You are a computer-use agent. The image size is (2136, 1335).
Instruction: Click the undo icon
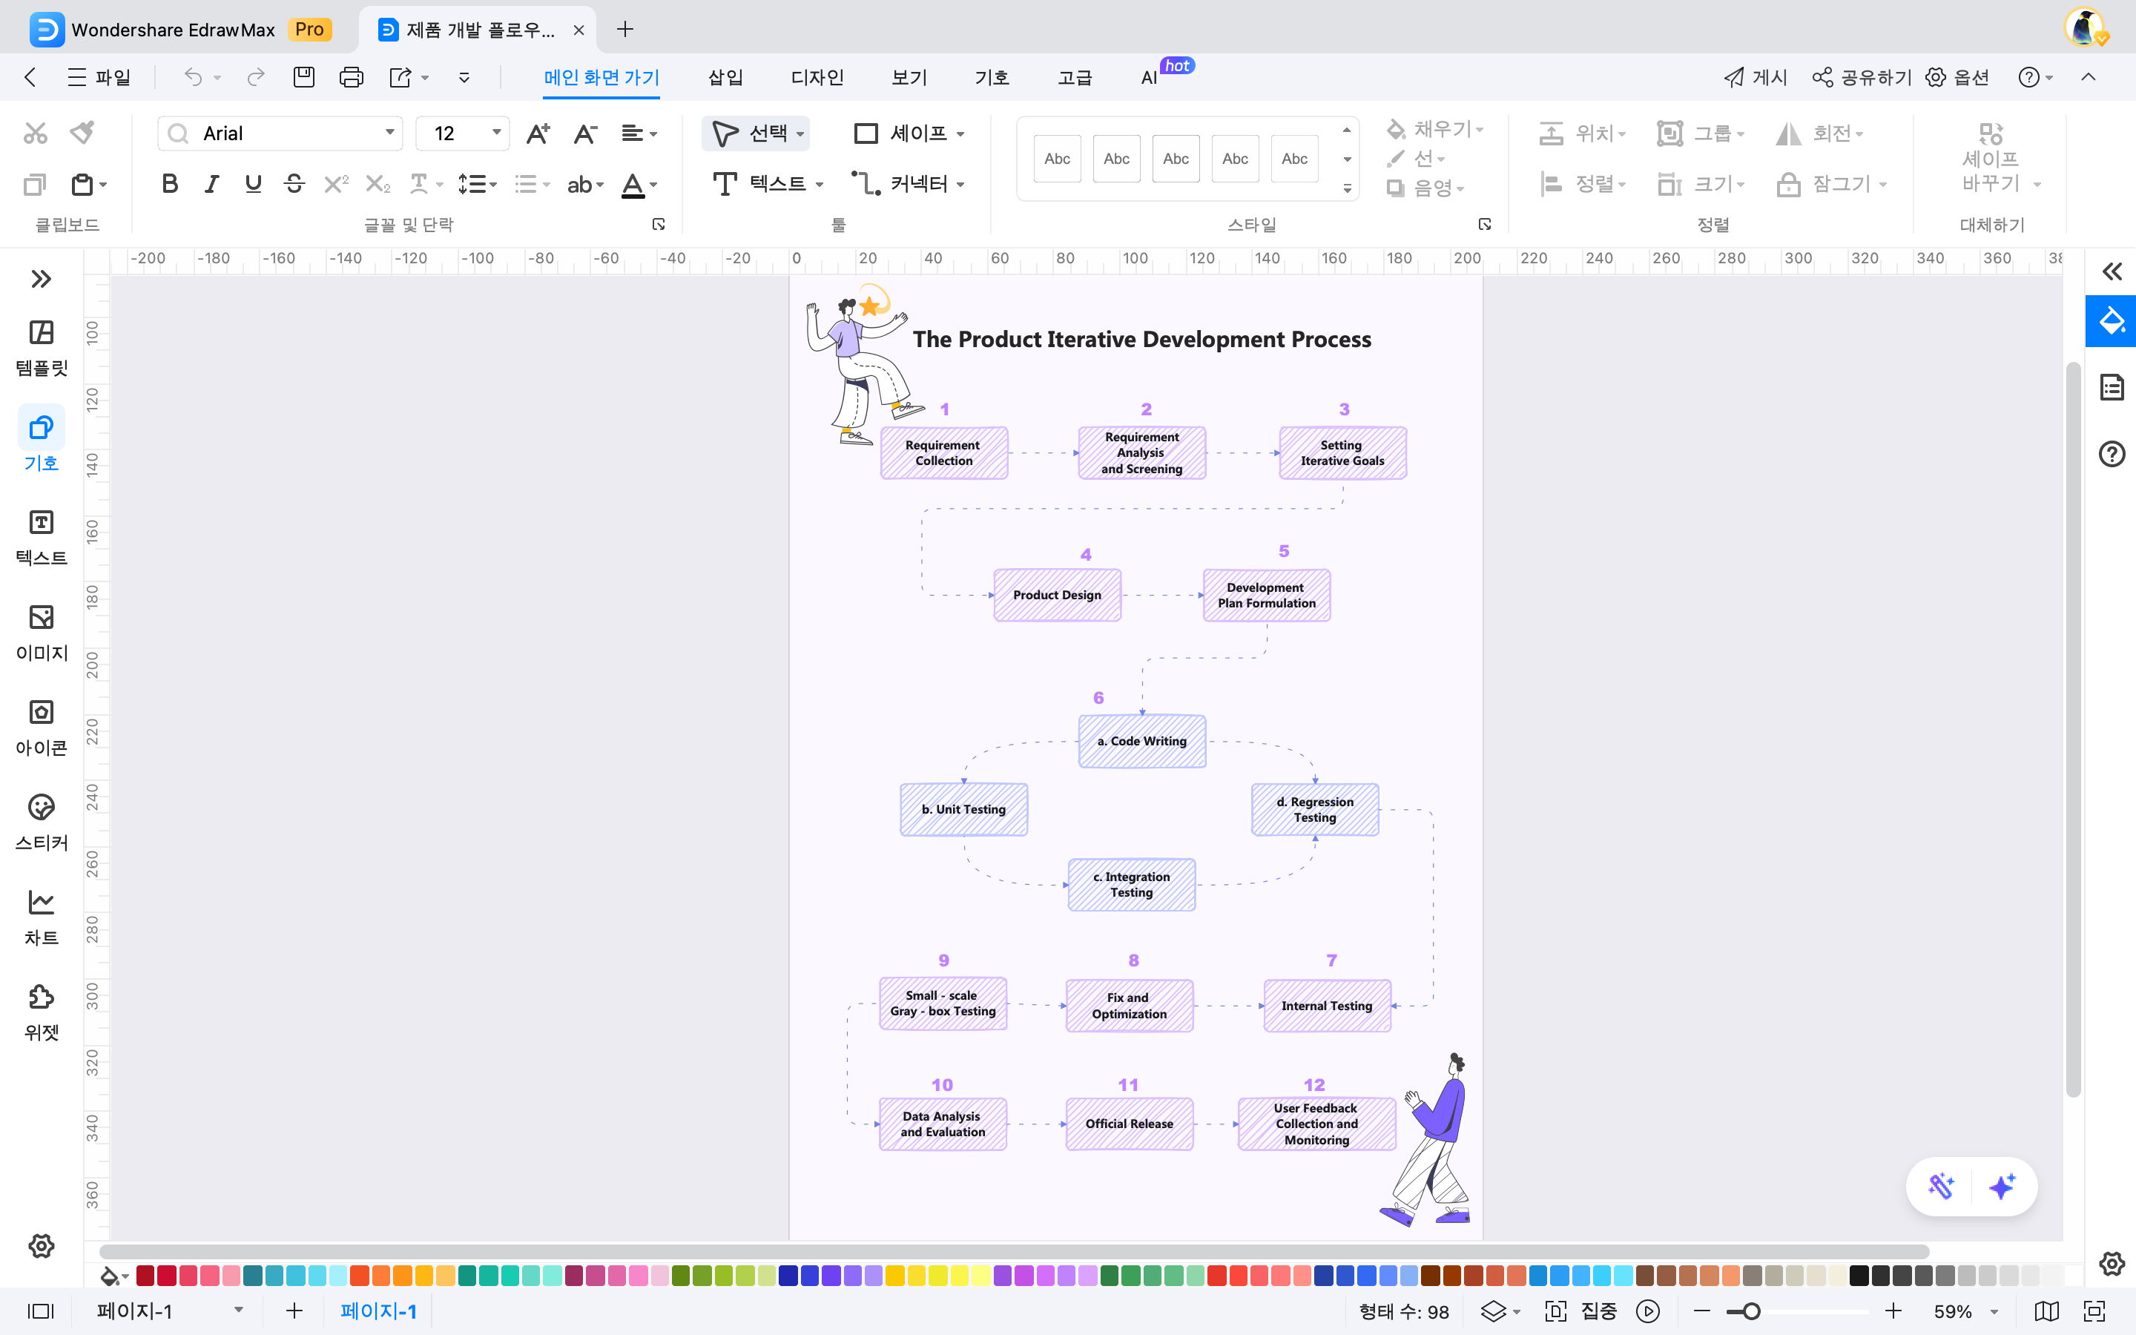[194, 77]
